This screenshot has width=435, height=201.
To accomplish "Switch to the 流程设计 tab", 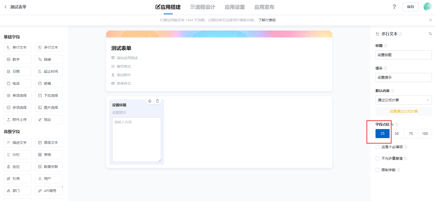I will 203,7.
